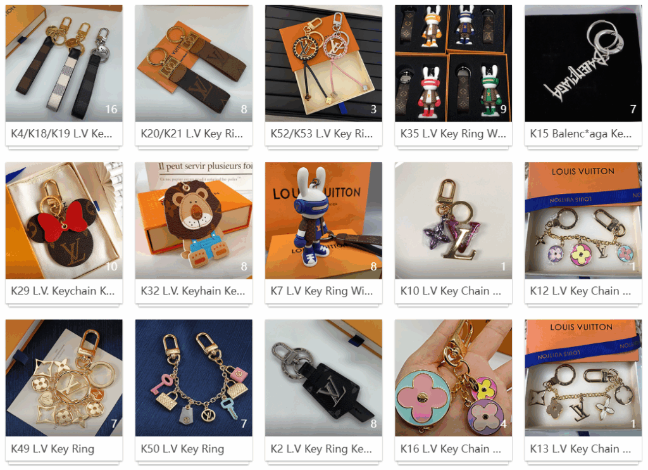Open the 'K15 Balenc*aga Ke...' title link
This screenshot has height=470, width=648.
[x=581, y=134]
